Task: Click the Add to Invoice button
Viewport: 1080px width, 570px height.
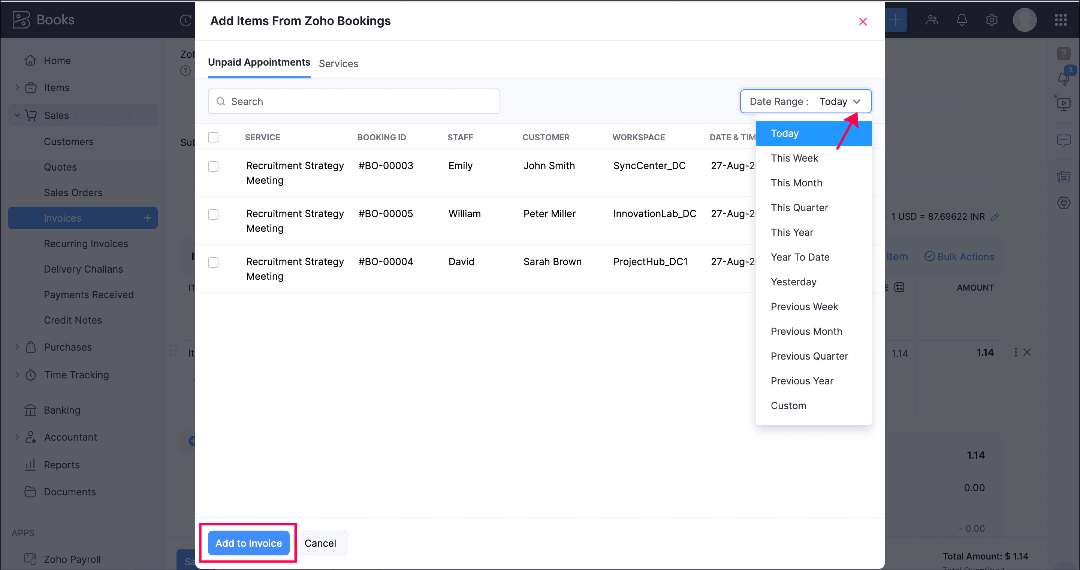Action: 248,543
